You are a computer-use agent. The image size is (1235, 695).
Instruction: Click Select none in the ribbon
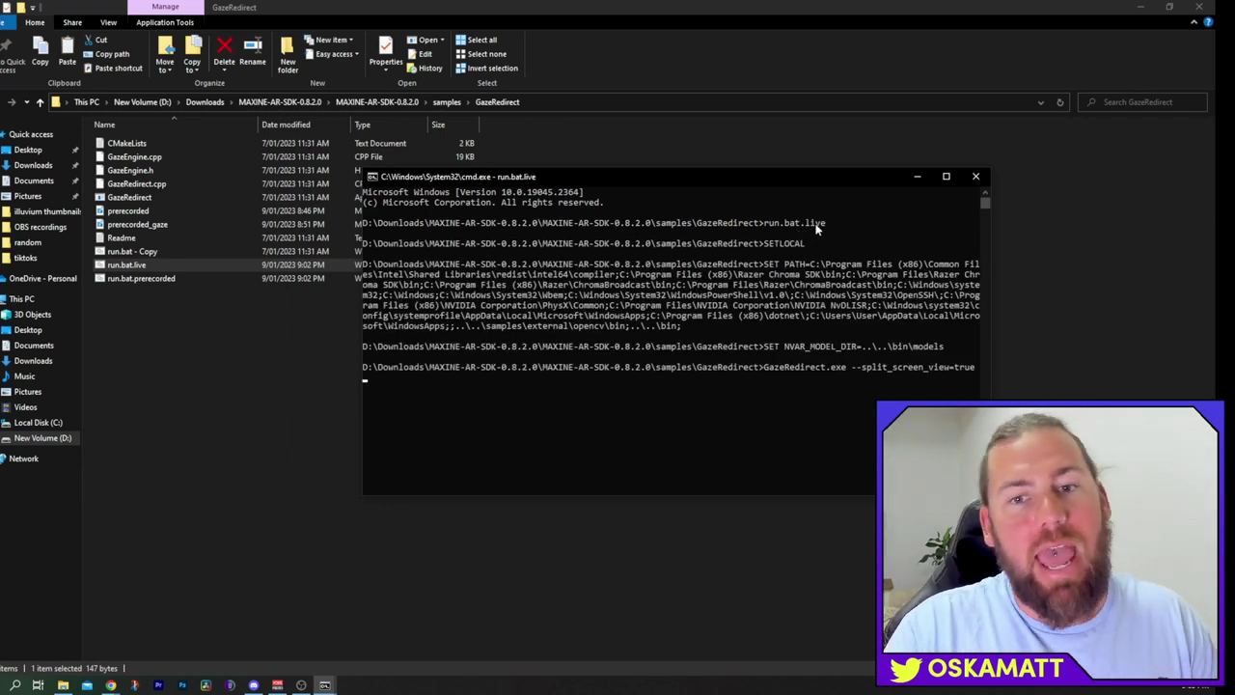click(x=480, y=54)
